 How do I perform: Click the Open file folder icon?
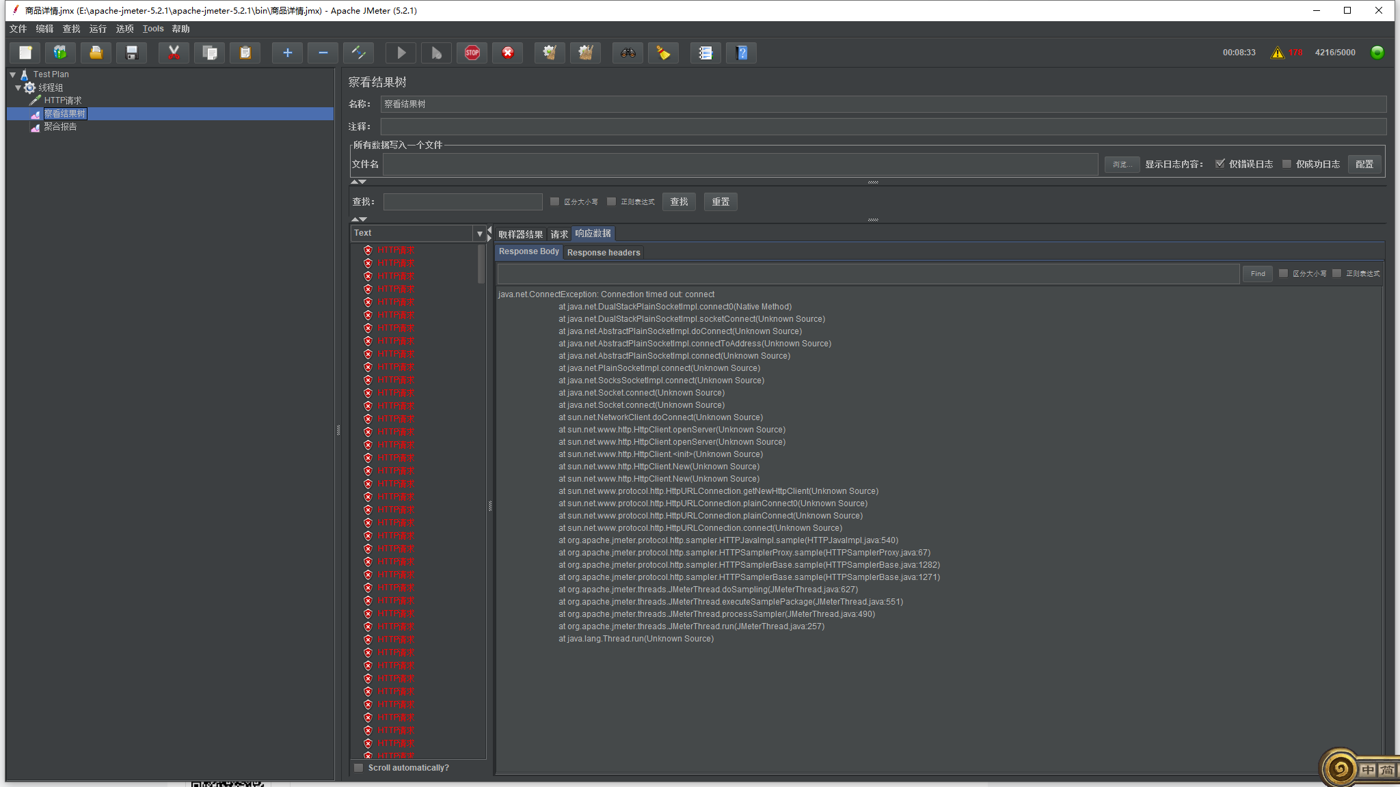[x=96, y=53]
